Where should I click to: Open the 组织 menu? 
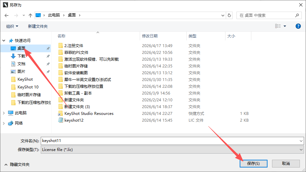point(12,26)
